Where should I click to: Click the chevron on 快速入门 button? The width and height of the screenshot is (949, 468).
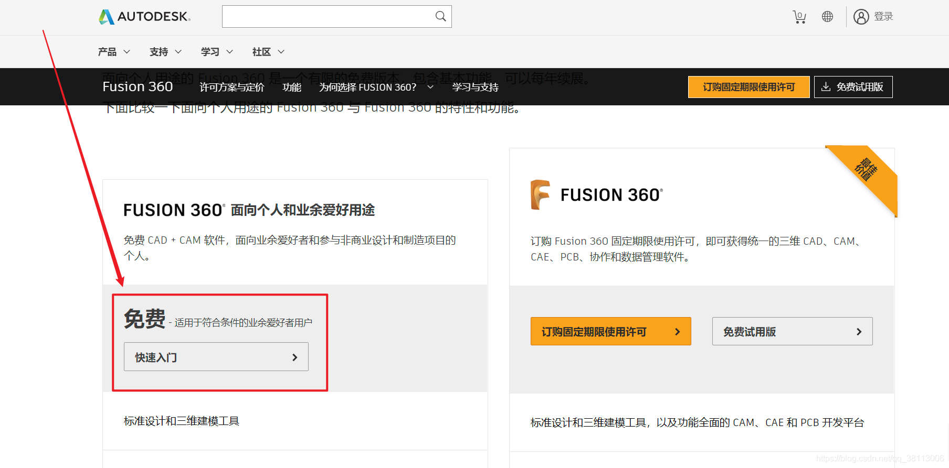(x=294, y=357)
